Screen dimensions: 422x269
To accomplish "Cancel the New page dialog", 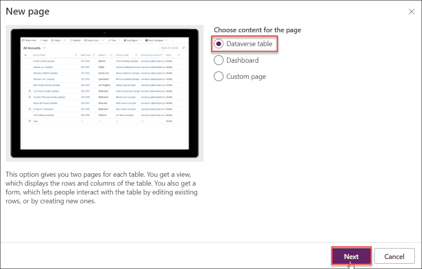I will pyautogui.click(x=394, y=256).
